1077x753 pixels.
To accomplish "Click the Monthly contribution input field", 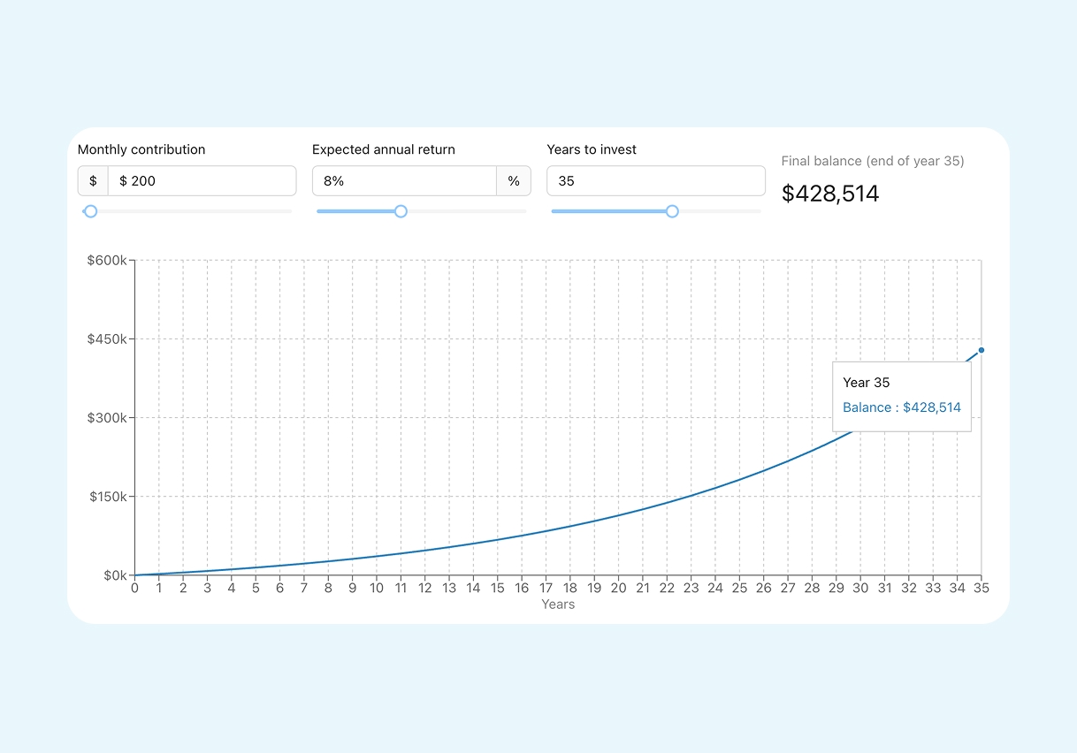I will point(202,181).
